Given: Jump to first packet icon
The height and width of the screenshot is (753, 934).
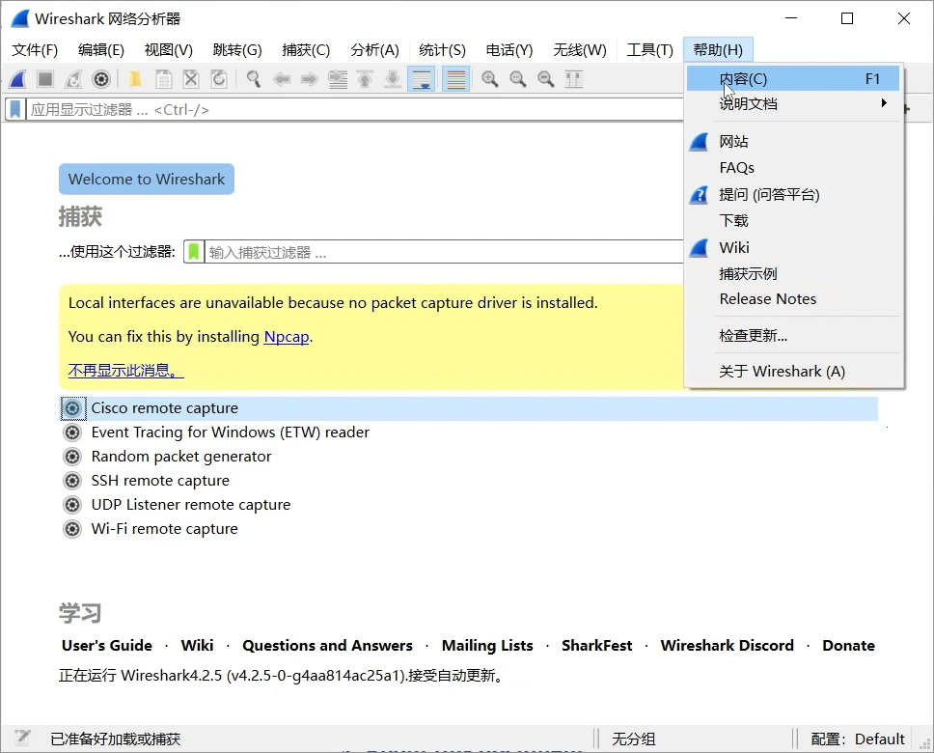Looking at the screenshot, I should click(x=365, y=79).
